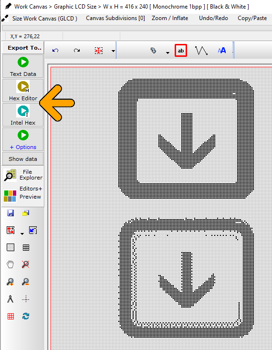Export to Hex Editor button
Viewport: 272px width, 350px height.
[23, 90]
